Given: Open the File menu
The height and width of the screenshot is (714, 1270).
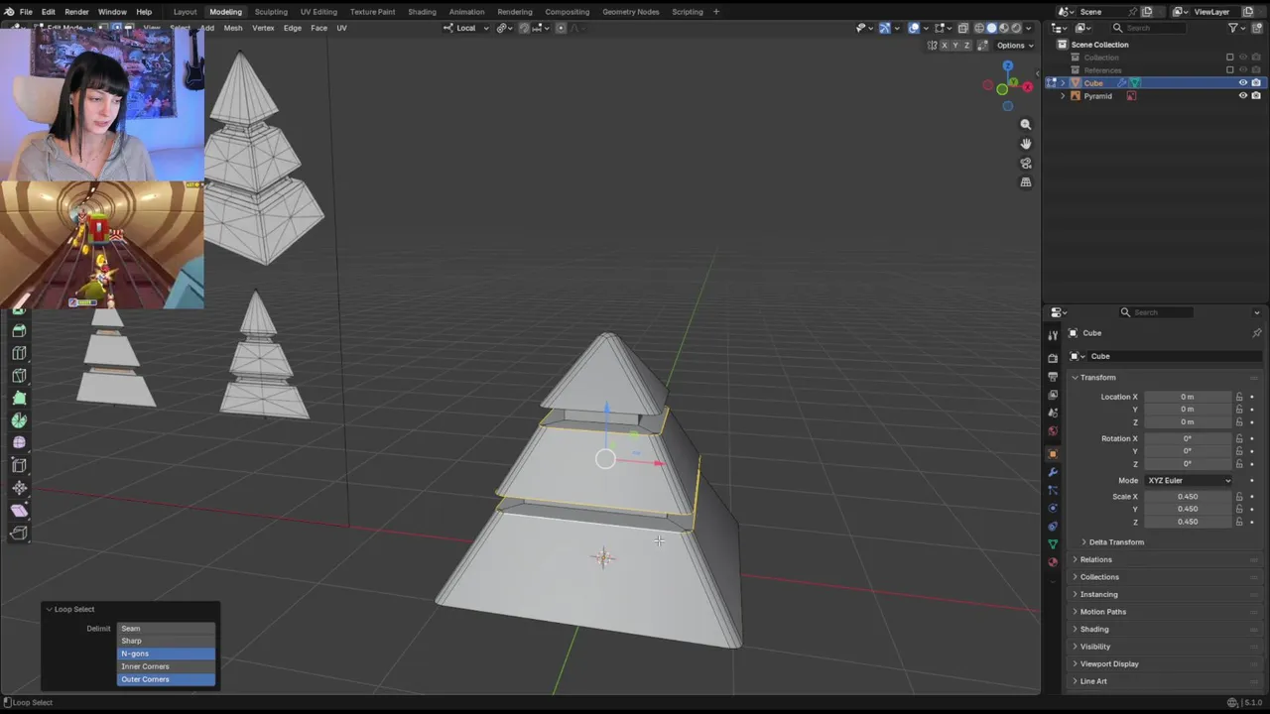Looking at the screenshot, I should (26, 12).
